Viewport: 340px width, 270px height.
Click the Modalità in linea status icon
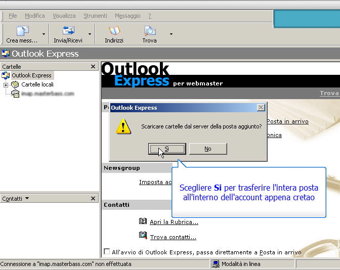pyautogui.click(x=216, y=264)
